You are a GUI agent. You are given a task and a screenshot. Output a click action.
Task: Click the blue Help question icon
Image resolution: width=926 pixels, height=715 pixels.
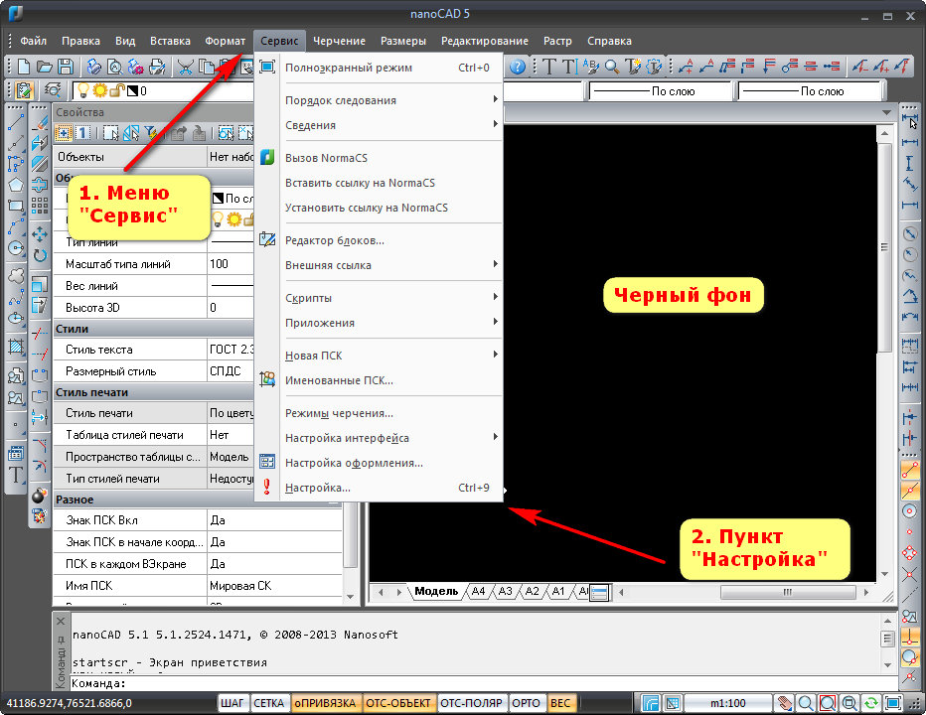[518, 67]
